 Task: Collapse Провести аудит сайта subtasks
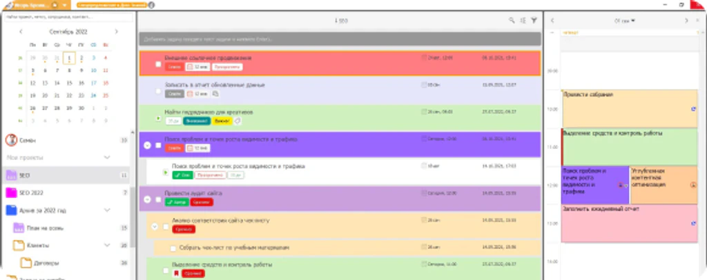147,199
